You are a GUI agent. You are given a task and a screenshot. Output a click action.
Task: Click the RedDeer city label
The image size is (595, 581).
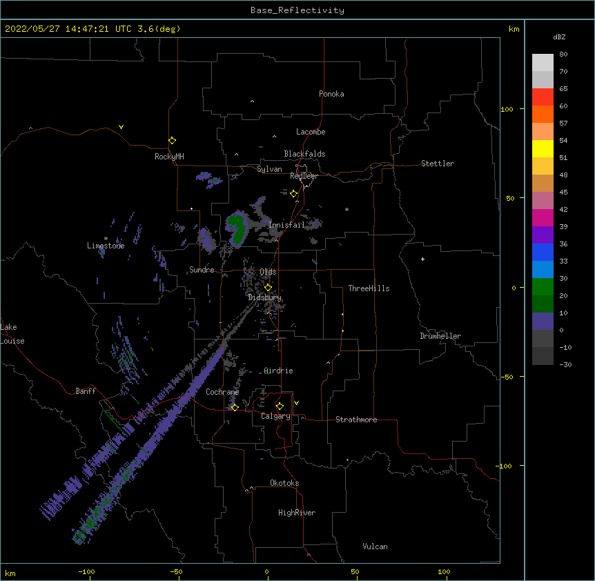[x=304, y=176]
